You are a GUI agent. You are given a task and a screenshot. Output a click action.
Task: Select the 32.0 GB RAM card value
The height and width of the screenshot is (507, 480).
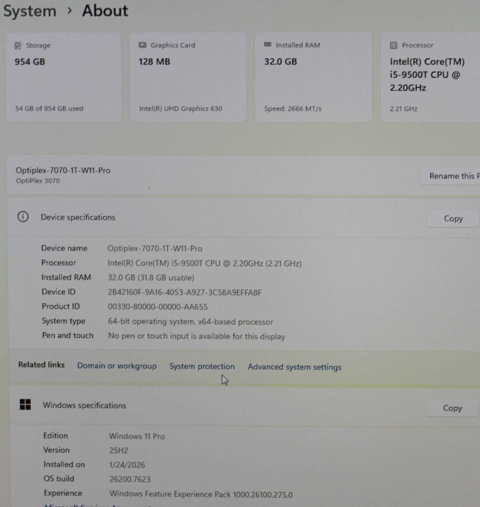(x=281, y=61)
